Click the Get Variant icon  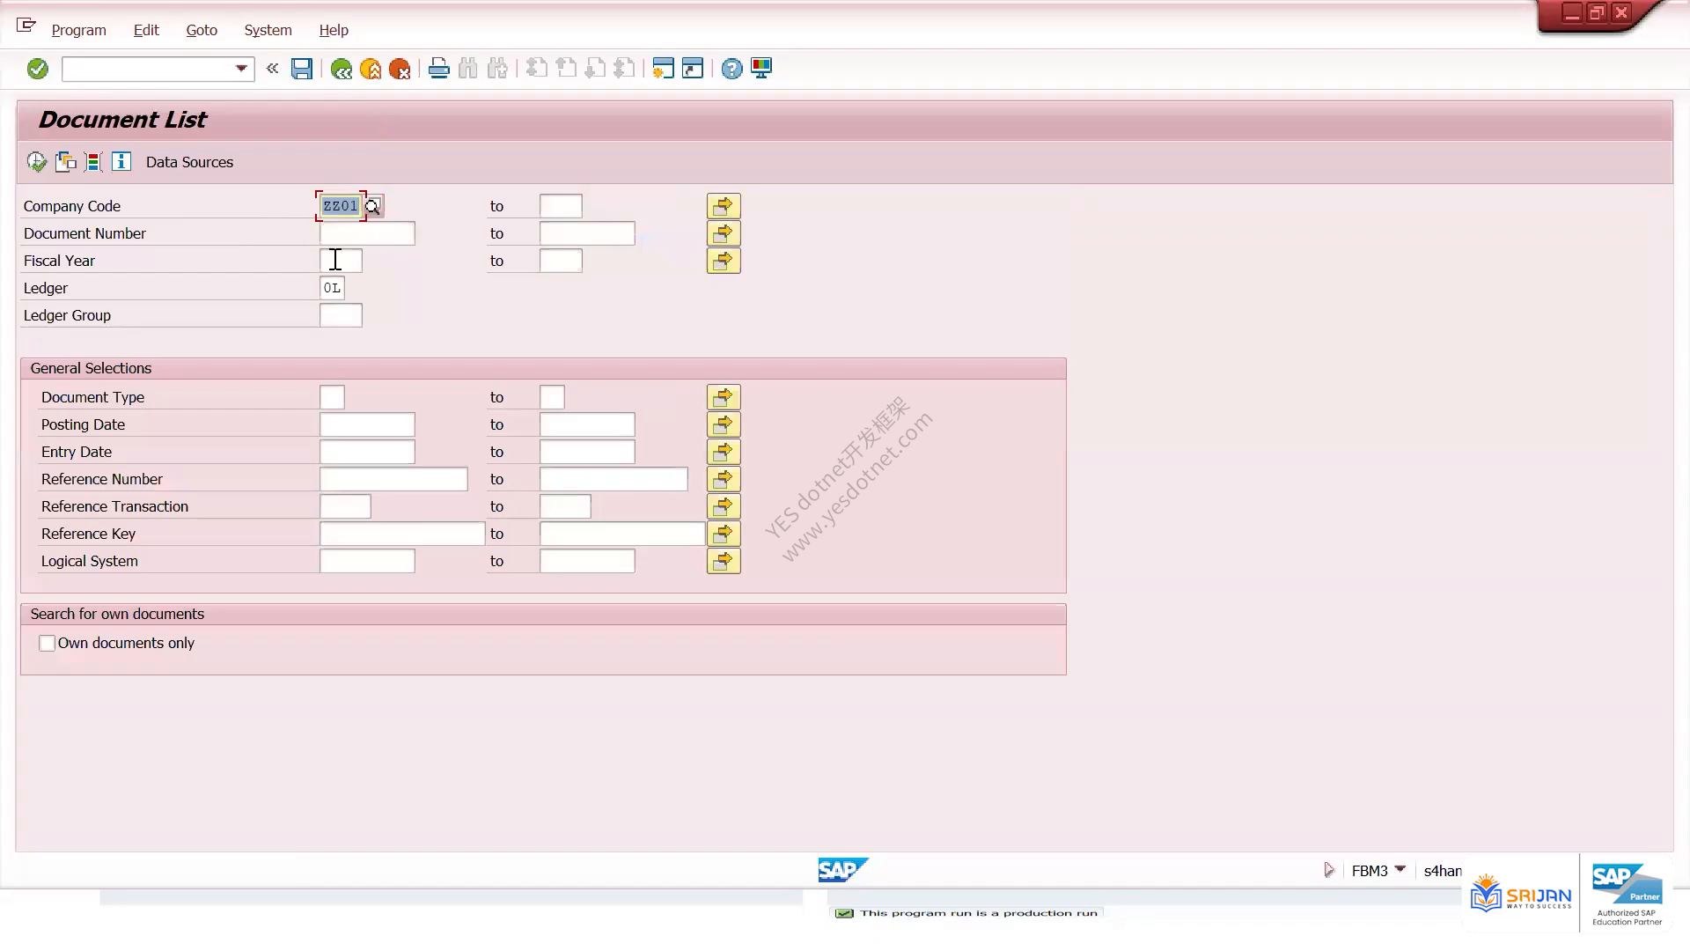pyautogui.click(x=65, y=162)
